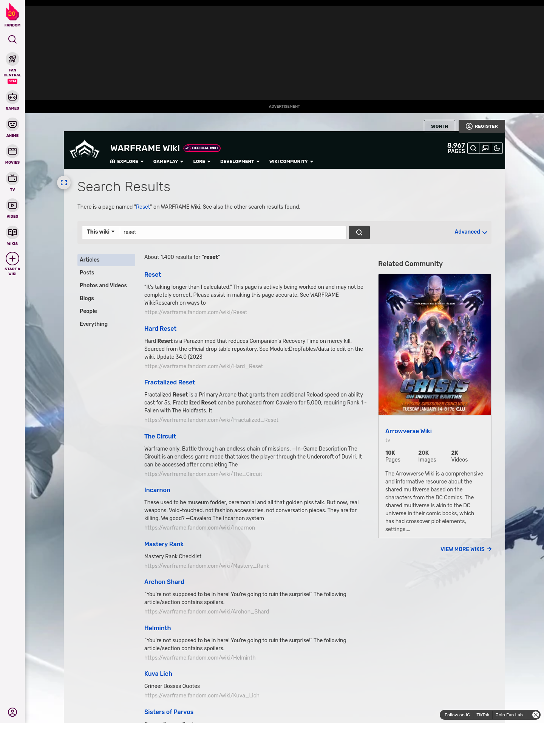Click the search input containing reset
Screen dimensions: 544x756
tap(233, 232)
